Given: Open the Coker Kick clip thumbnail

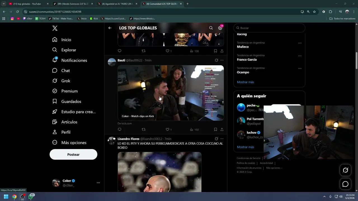Looking at the screenshot, I should click(171, 93).
